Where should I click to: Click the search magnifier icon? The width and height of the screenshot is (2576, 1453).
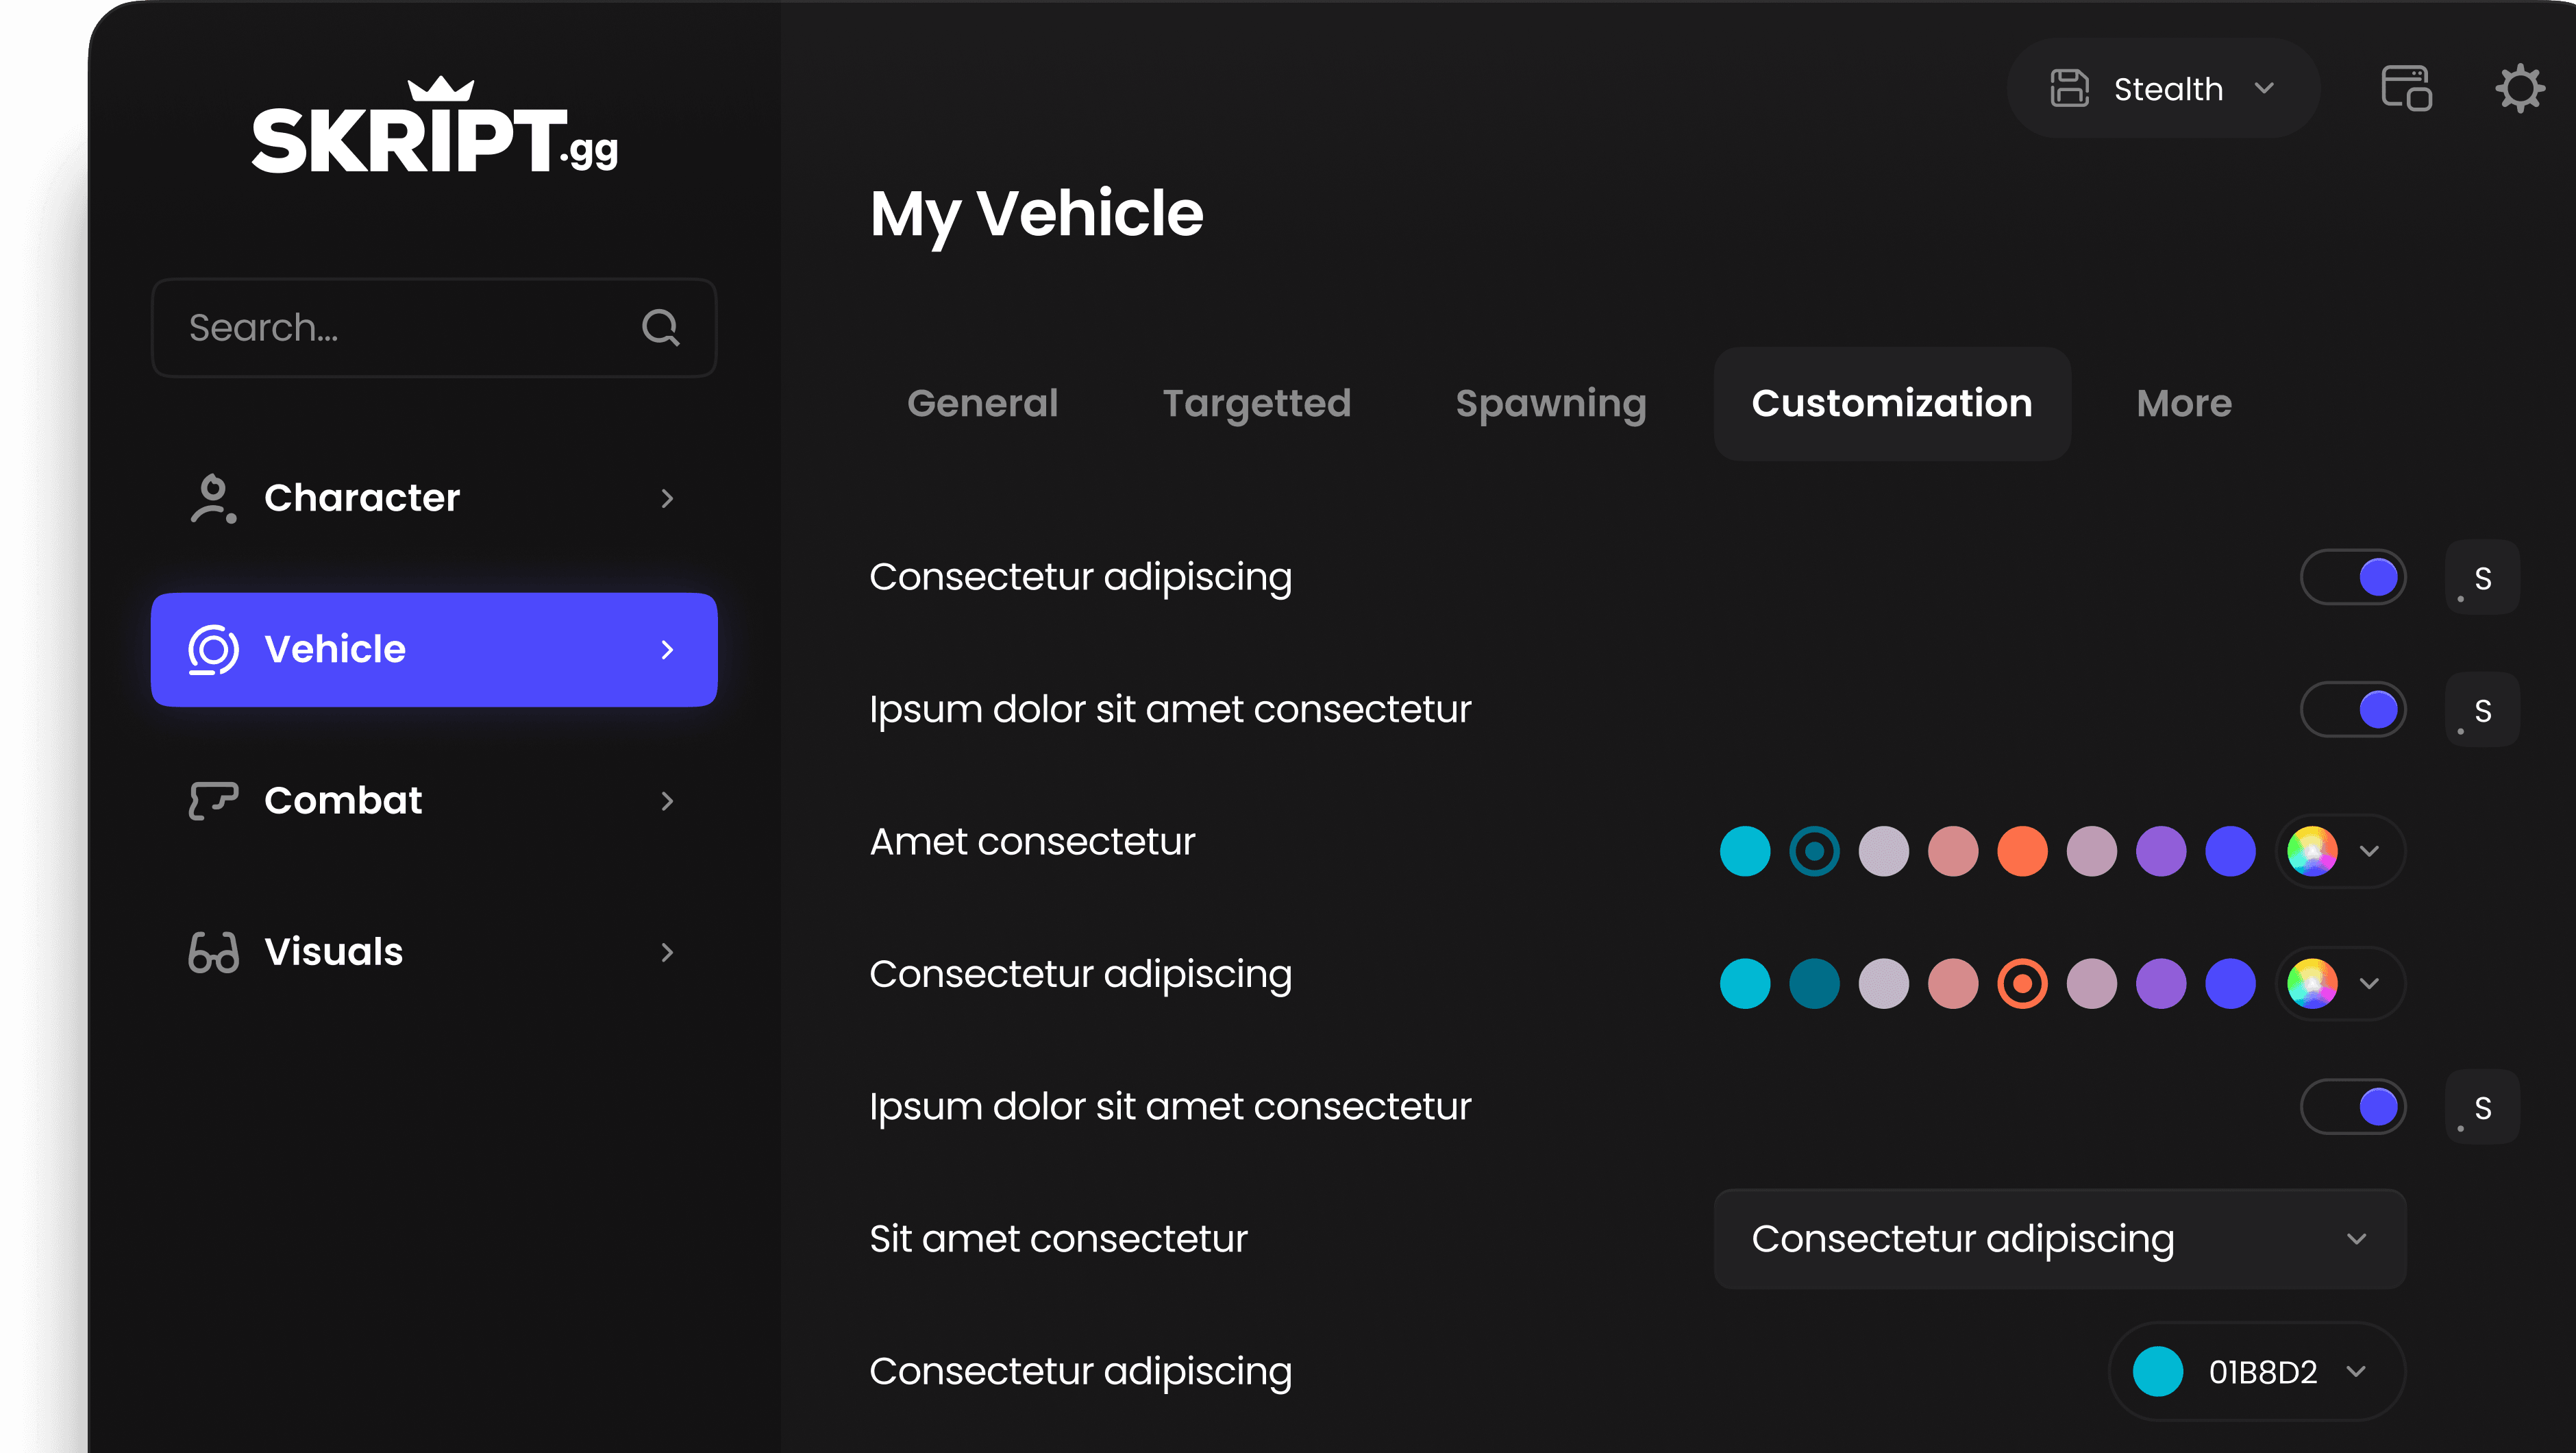click(x=660, y=327)
